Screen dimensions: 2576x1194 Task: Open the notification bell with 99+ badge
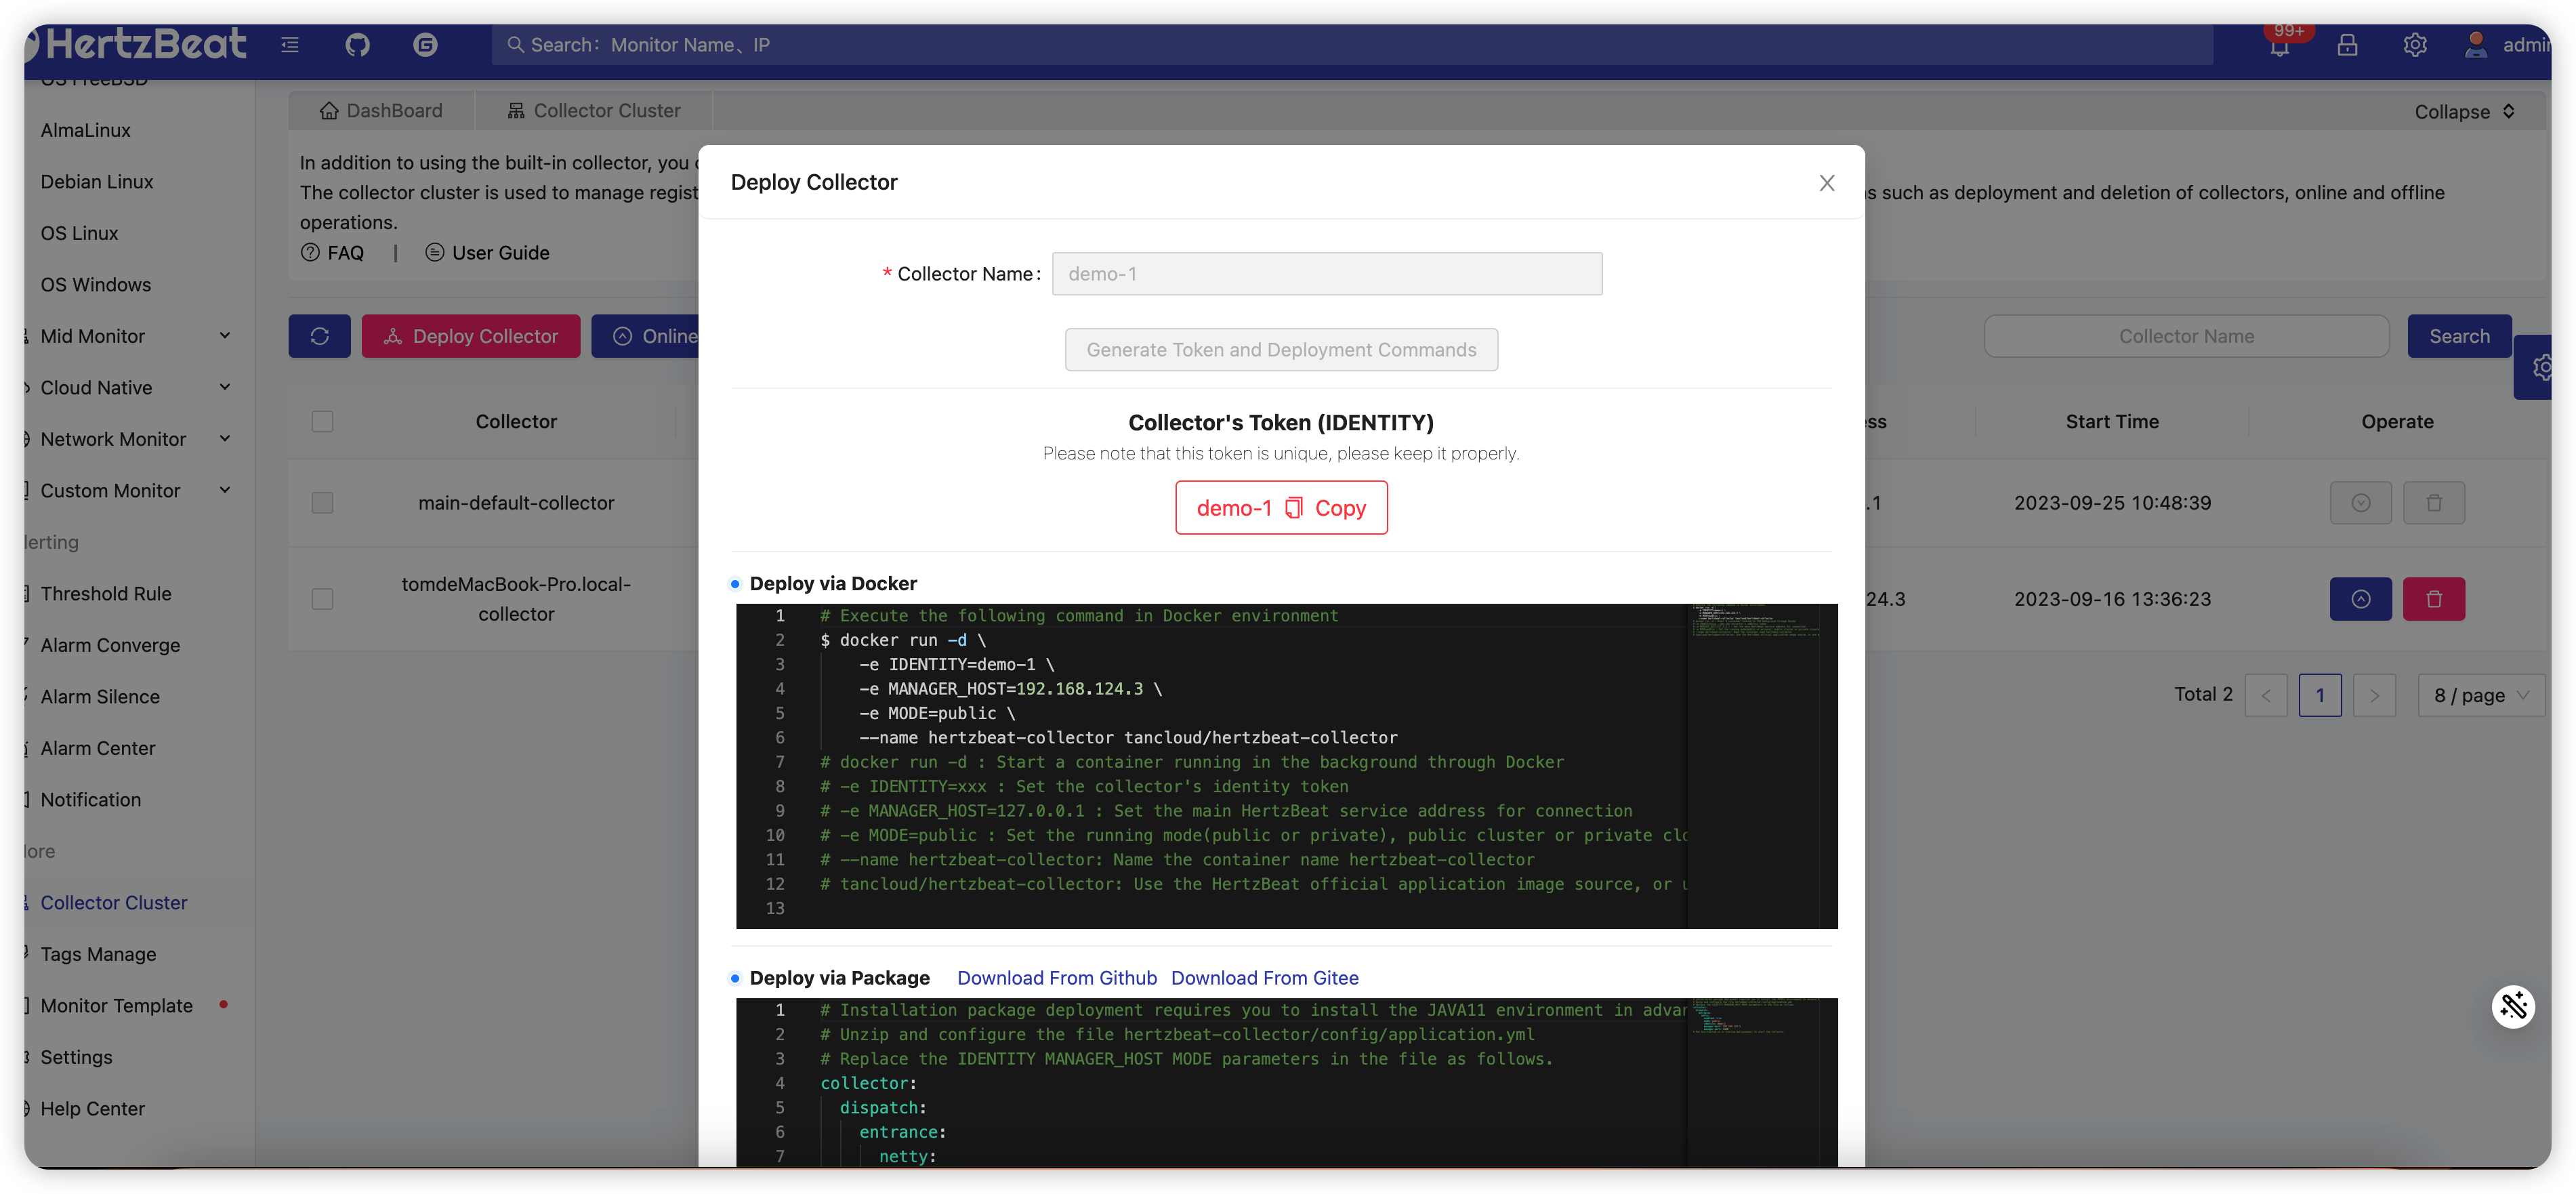click(2279, 46)
